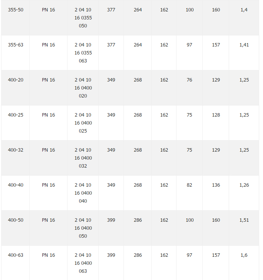Select the 400-63 size cell
Viewport: 263px width, 280px height.
[x=16, y=255]
